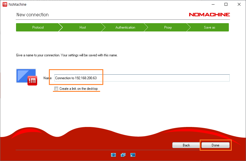Click the 'New connection' heading
The height and width of the screenshot is (161, 246).
[33, 15]
